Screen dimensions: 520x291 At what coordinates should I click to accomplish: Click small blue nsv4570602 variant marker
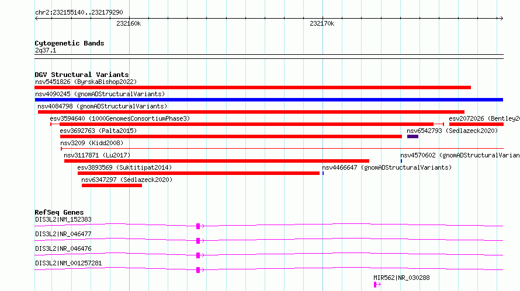(401, 161)
